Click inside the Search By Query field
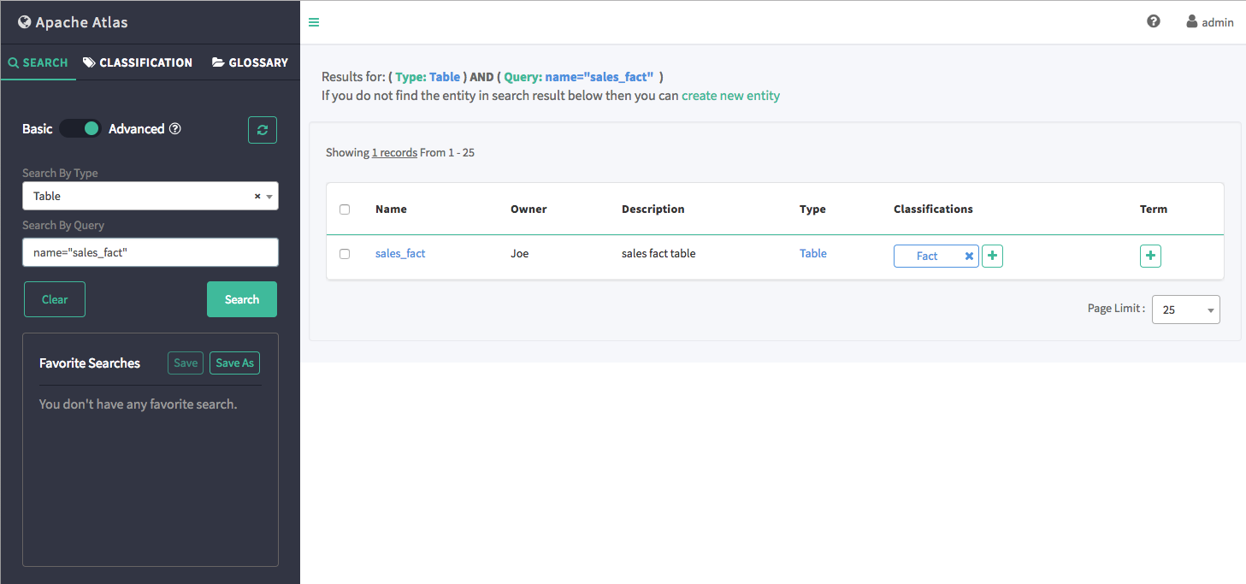 pyautogui.click(x=150, y=251)
